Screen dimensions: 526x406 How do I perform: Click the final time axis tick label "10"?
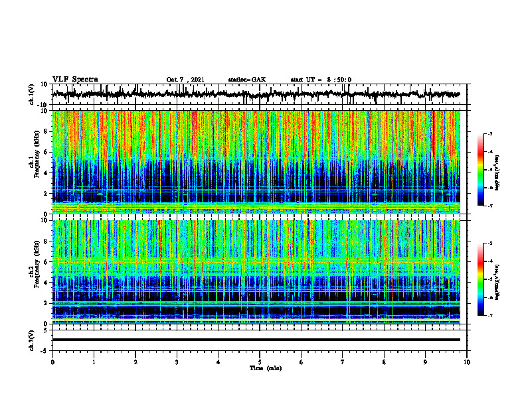coord(467,362)
